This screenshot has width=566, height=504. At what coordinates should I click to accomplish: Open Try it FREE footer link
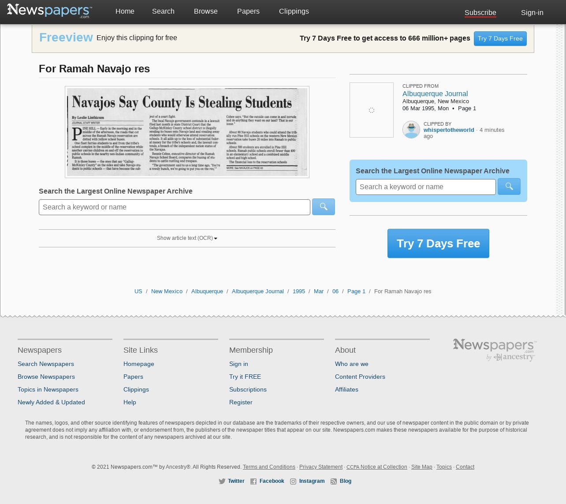[x=245, y=377]
